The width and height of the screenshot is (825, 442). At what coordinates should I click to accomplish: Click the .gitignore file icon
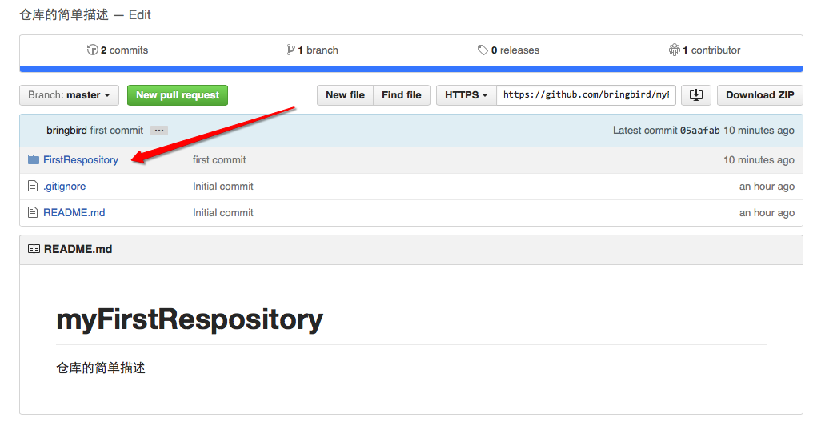click(x=33, y=186)
